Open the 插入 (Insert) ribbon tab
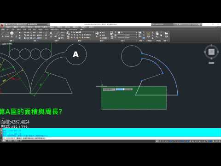This screenshot has height=166, width=221. pyautogui.click(x=8, y=29)
